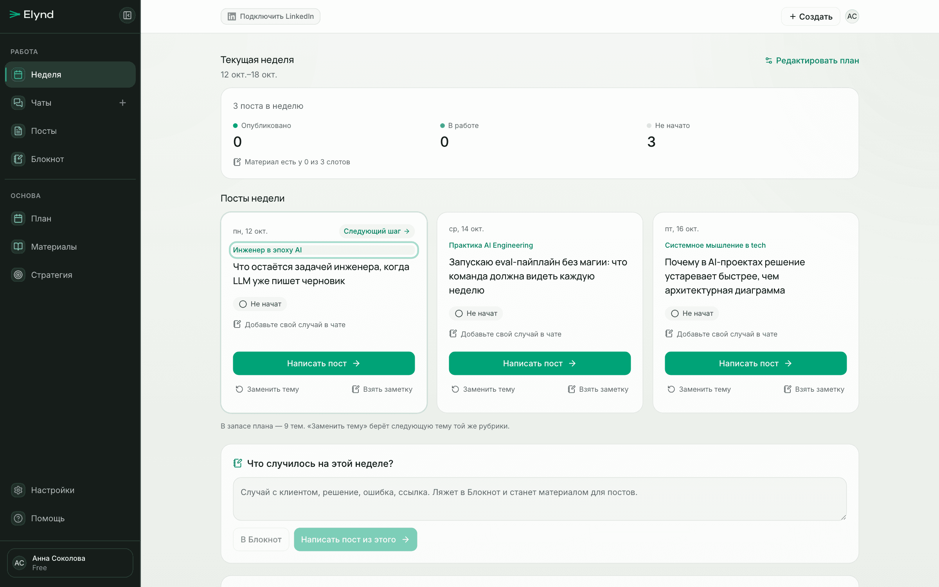Click Заменить тему on the Friday card
Screen dimensions: 939x587
699,389
